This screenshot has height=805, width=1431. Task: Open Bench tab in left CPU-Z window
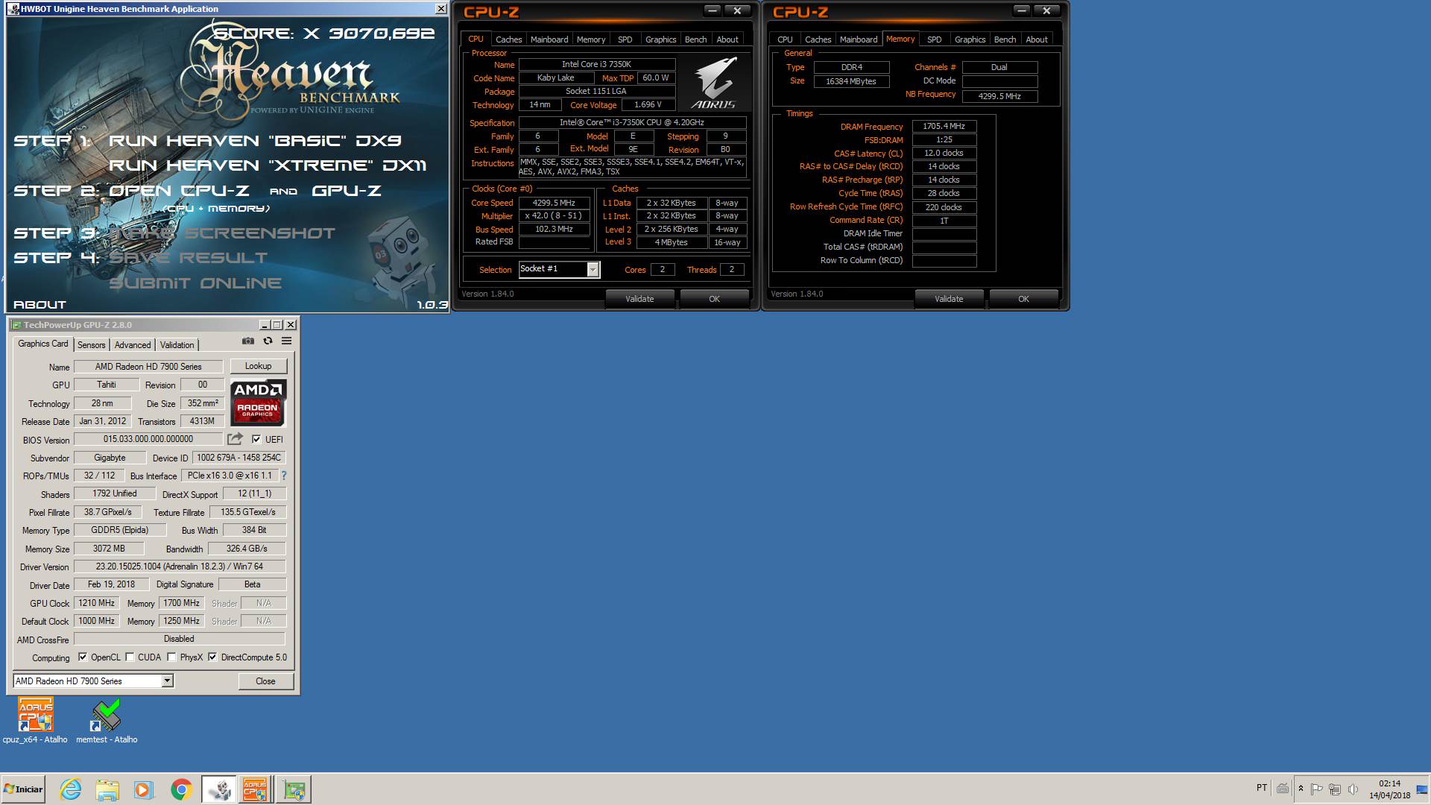(x=695, y=40)
